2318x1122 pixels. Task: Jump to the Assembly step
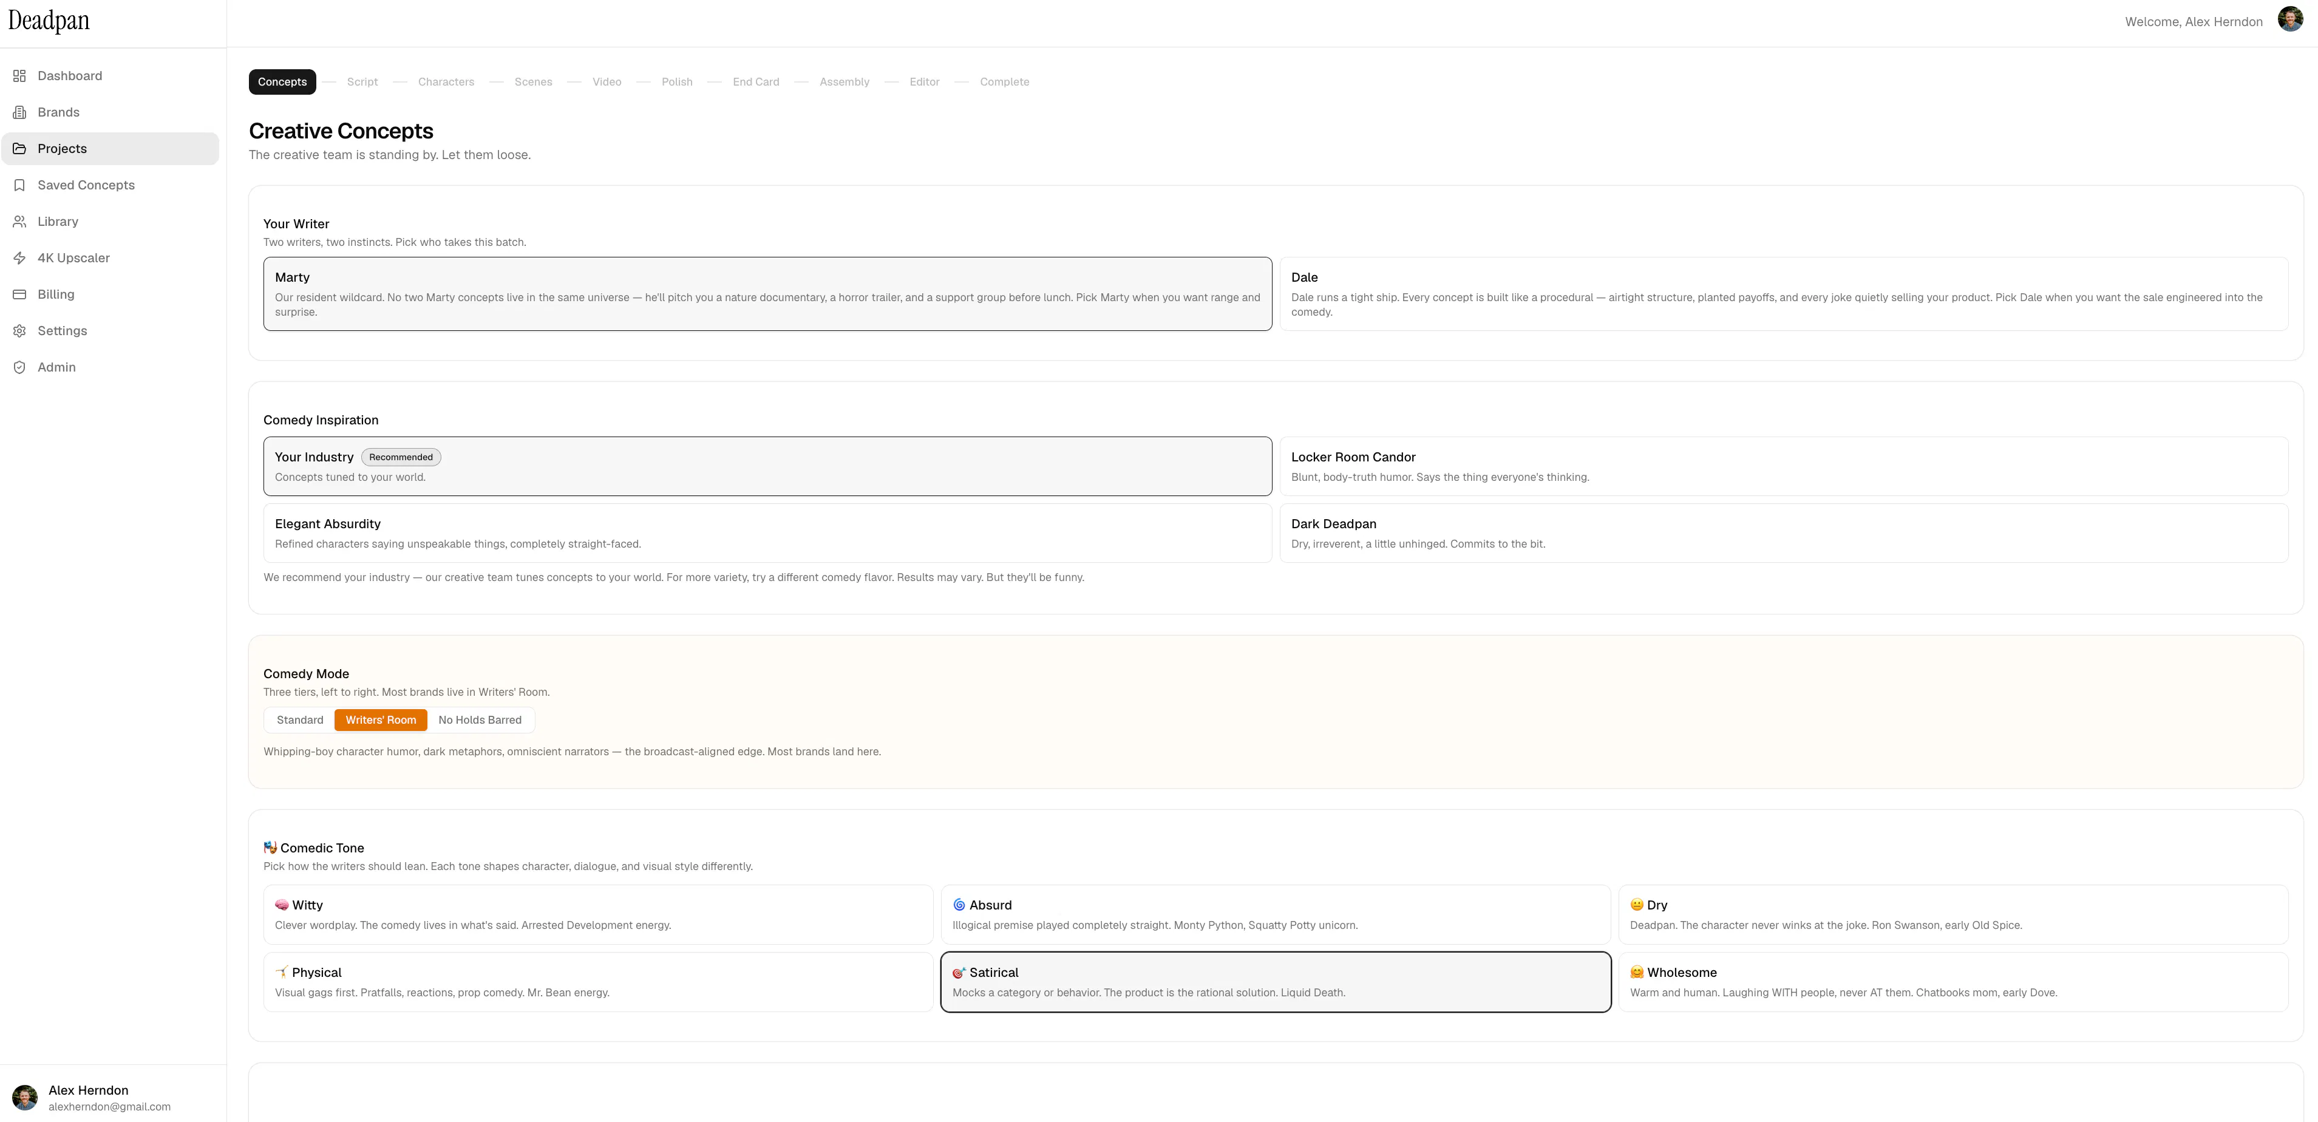point(845,82)
